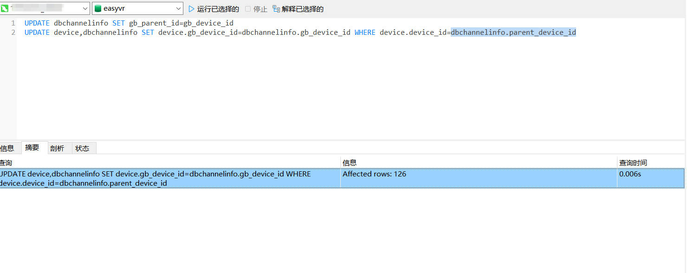The image size is (688, 273).
Task: Click the green easyvr database icon
Action: pyautogui.click(x=98, y=8)
